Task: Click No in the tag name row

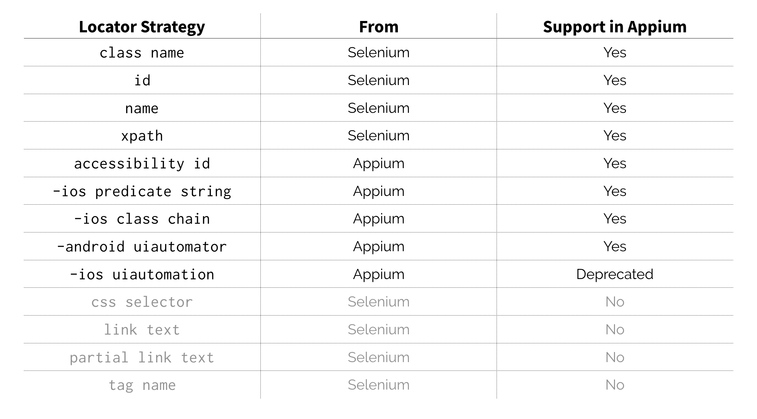Action: (x=615, y=385)
